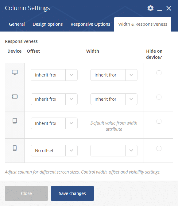Screen dimensions: 178x206
Task: Click the landscape tablet device icon
Action: pos(15,96)
